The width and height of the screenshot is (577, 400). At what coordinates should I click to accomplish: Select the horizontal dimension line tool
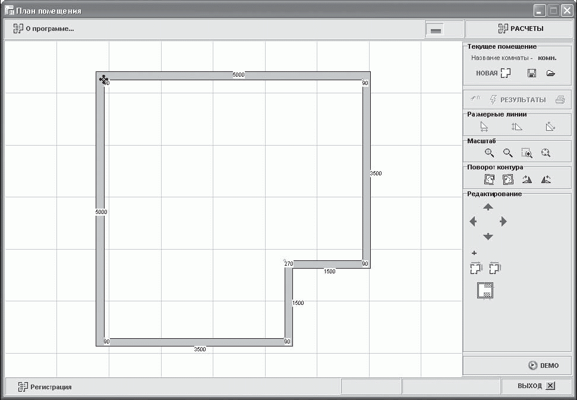pyautogui.click(x=484, y=127)
